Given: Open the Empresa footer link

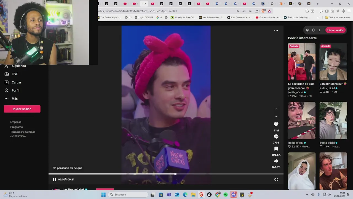Looking at the screenshot, I should tap(16, 122).
